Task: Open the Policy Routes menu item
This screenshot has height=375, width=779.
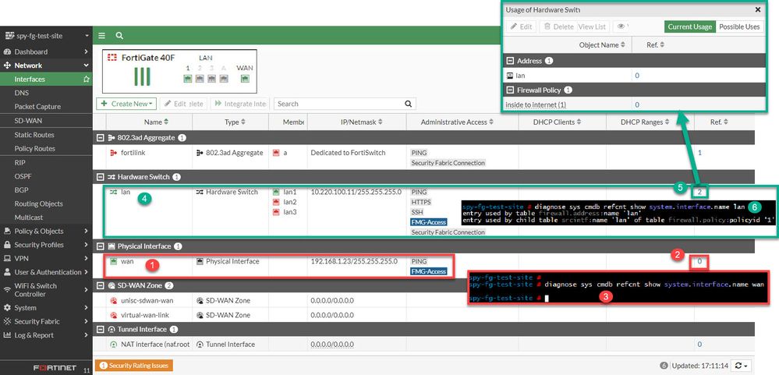Action: click(35, 148)
